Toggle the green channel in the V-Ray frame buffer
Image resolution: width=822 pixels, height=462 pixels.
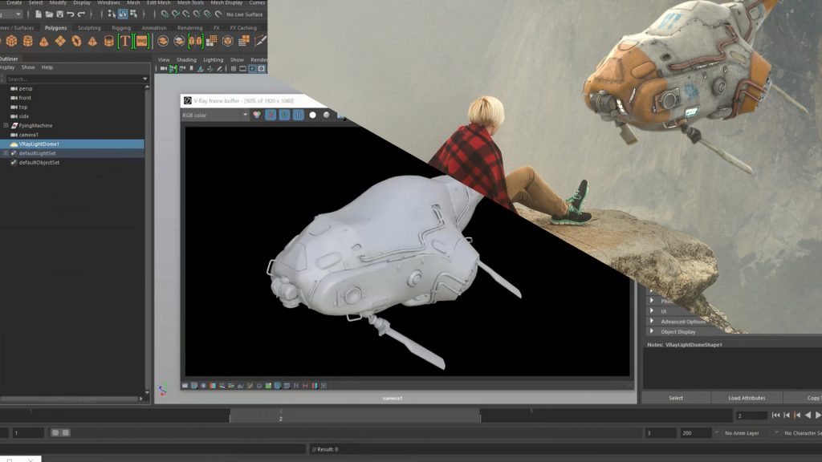285,115
